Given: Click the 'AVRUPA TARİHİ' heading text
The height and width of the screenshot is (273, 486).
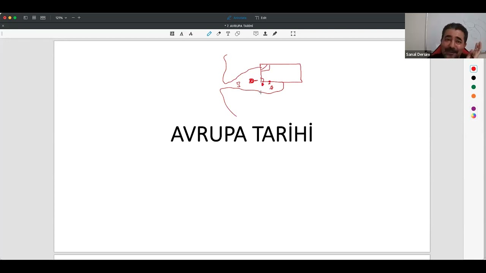Looking at the screenshot, I should (x=241, y=133).
